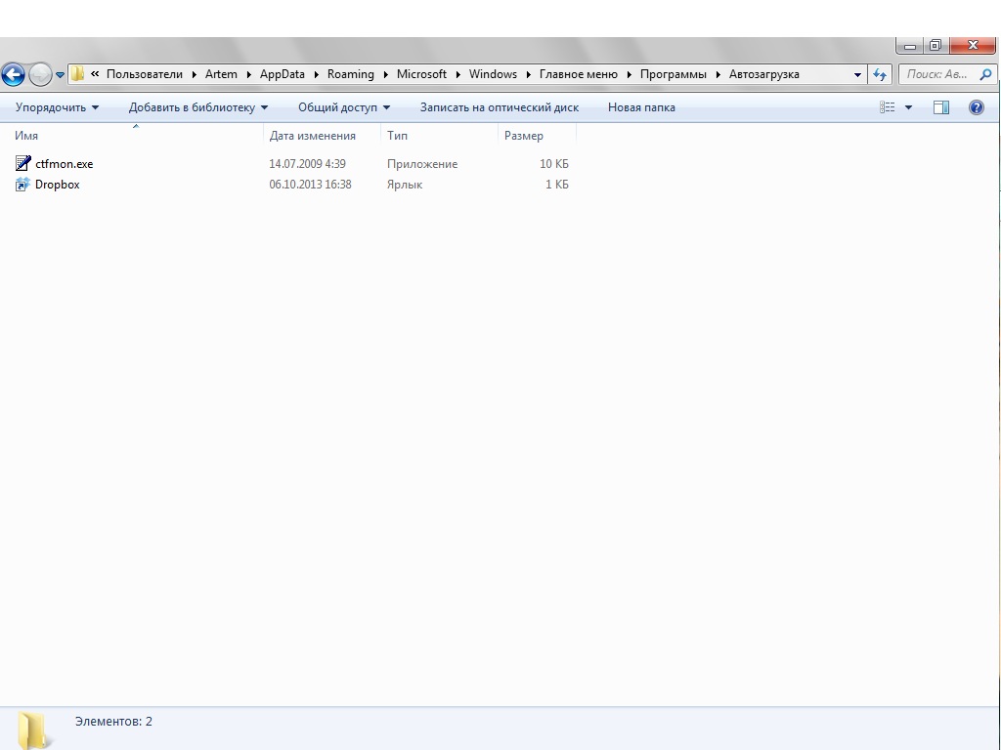This screenshot has width=1001, height=750.
Task: Click the change view icon
Action: click(x=888, y=107)
